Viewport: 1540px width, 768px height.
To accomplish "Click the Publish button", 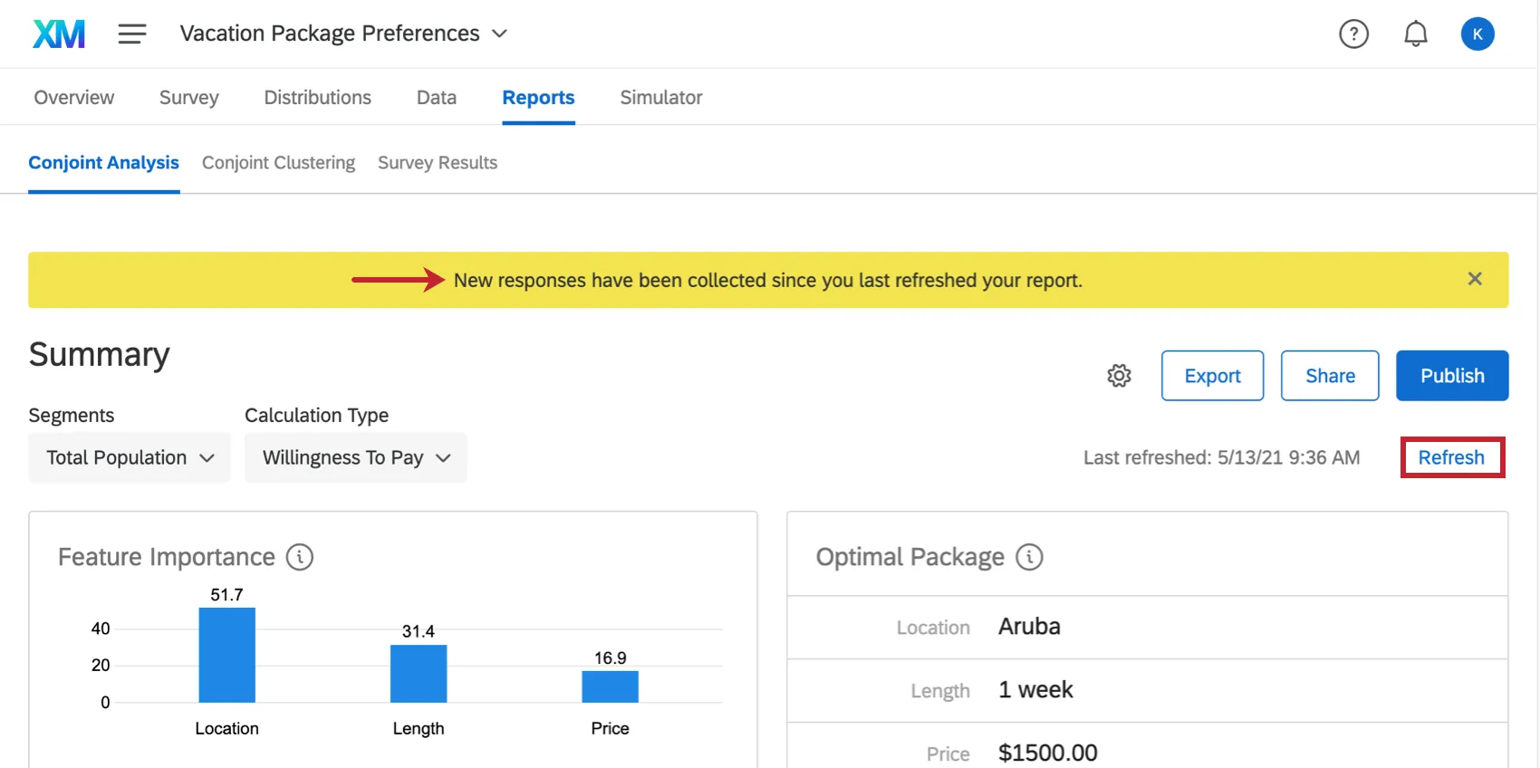I will 1451,376.
